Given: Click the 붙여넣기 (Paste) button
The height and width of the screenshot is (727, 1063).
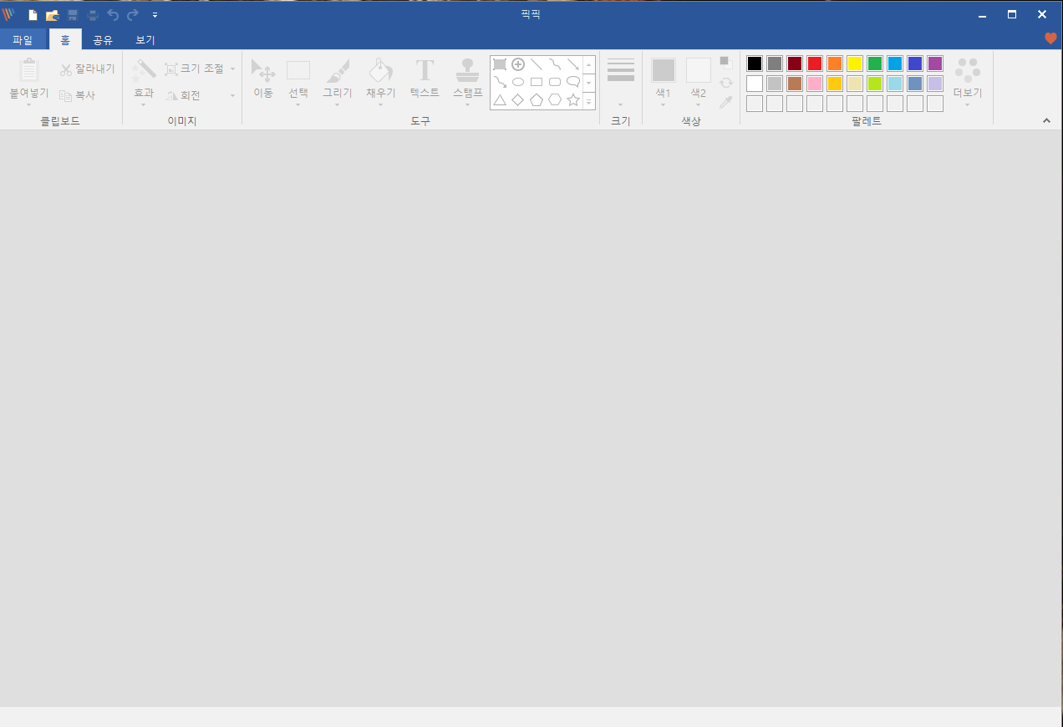Looking at the screenshot, I should (29, 81).
